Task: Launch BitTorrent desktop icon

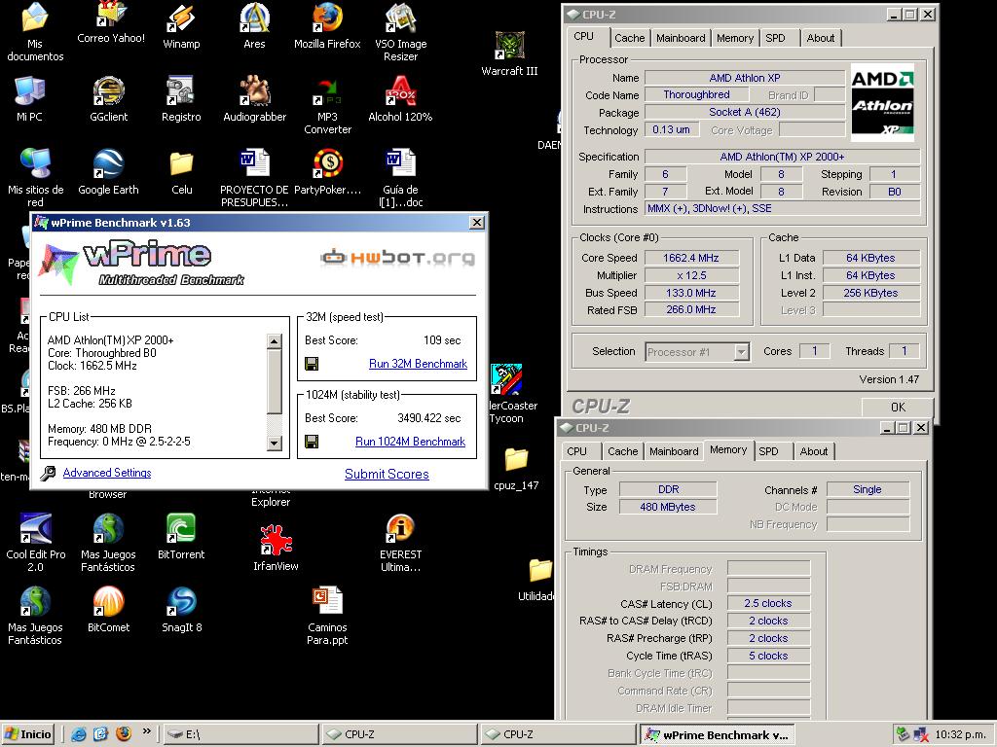Action: (x=181, y=537)
